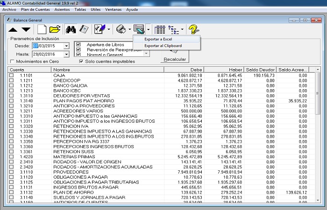The height and width of the screenshot is (210, 327).
Task: Open the Utiles menu
Action: point(95,9)
